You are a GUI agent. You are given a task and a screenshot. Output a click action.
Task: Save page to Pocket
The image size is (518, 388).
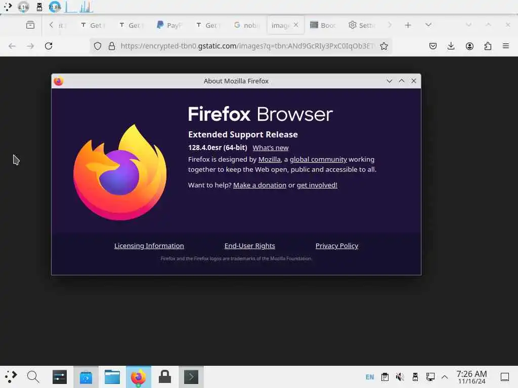[x=433, y=46]
